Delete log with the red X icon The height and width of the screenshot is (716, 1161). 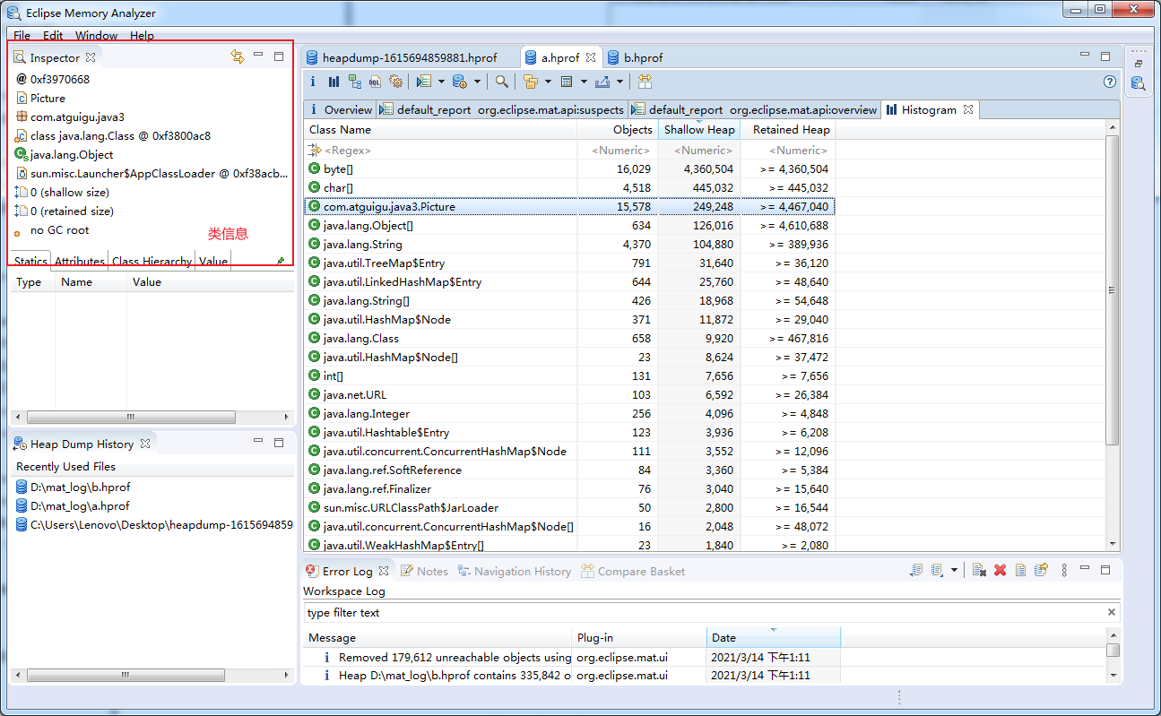(x=1000, y=570)
